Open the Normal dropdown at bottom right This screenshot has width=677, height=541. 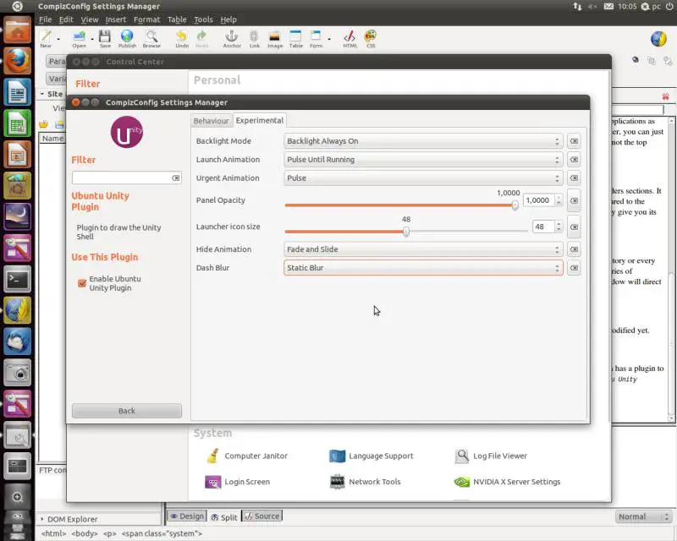(643, 516)
